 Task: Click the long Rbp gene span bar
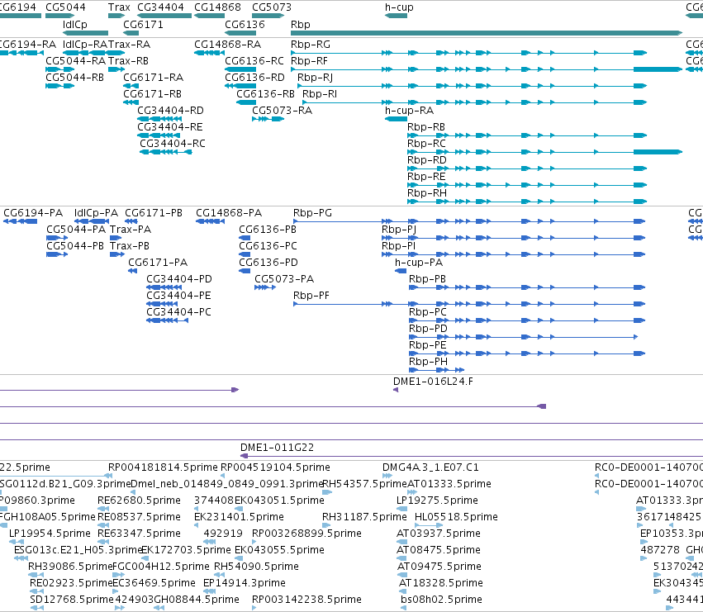(x=487, y=33)
